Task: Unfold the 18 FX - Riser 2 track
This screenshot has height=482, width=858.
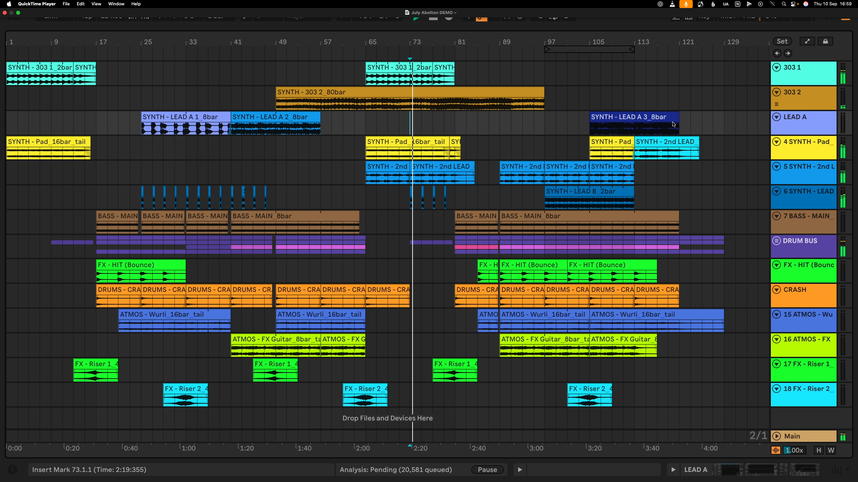Action: pos(777,389)
